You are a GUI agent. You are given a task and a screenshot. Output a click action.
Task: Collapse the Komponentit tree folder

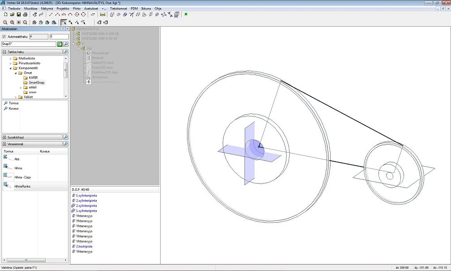(x=10, y=68)
